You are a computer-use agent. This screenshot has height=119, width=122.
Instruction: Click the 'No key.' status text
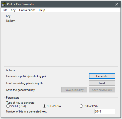(x=11, y=21)
